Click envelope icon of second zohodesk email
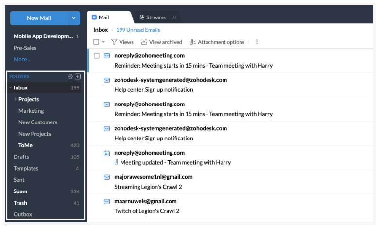Screen dimensions: 379x226 (x=107, y=129)
